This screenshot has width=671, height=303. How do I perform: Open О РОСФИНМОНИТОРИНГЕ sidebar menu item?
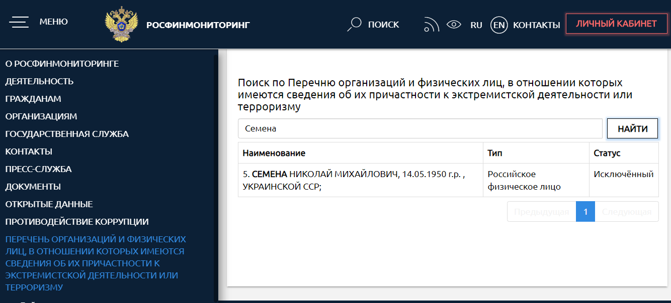pos(62,64)
